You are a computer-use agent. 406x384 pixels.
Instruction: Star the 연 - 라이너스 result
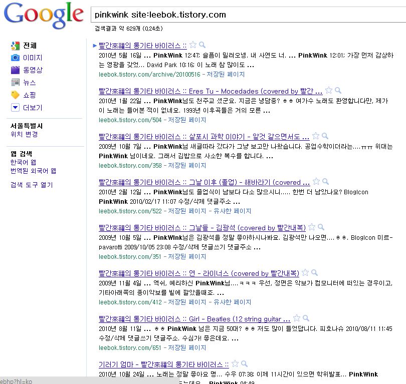coord(305,272)
